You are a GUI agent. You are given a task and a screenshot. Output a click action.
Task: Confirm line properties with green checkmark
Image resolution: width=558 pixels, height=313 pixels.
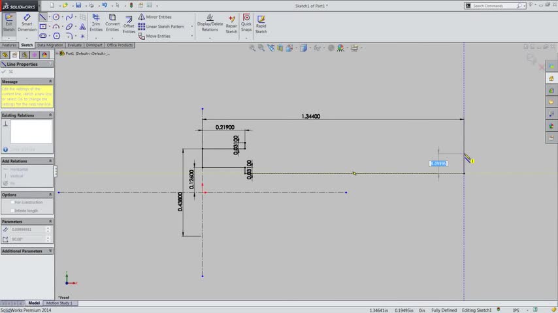[4, 72]
